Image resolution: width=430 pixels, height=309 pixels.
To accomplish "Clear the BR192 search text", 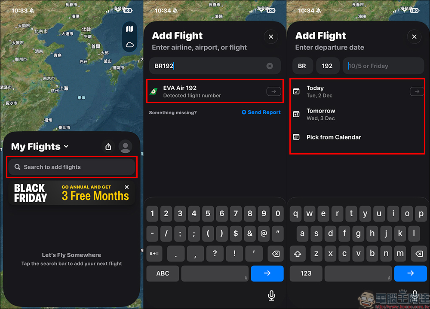I will [x=270, y=66].
